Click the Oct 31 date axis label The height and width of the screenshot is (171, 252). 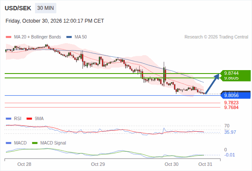pos(205,164)
